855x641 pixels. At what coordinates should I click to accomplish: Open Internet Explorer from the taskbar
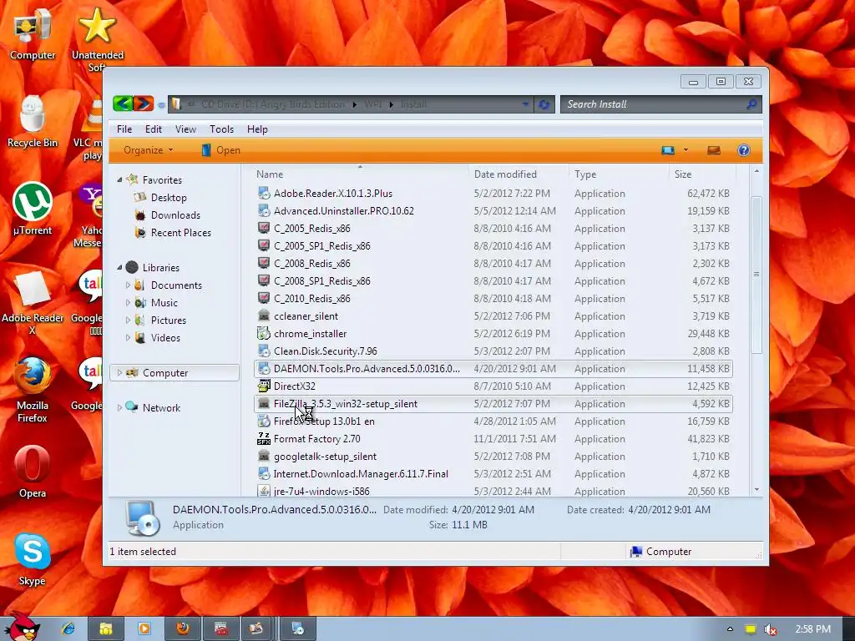point(68,629)
